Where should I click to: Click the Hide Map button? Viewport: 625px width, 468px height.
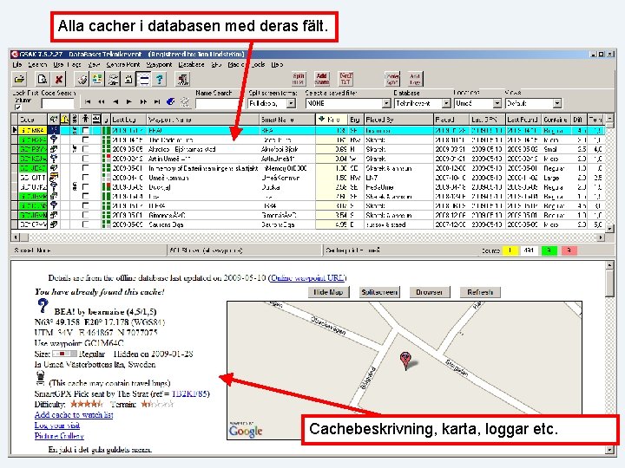click(328, 292)
